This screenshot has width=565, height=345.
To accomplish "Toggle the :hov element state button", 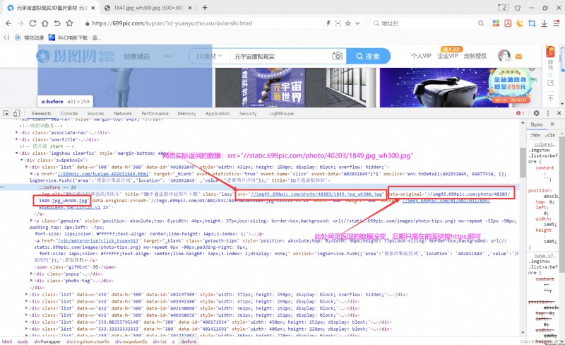I will coord(535,135).
